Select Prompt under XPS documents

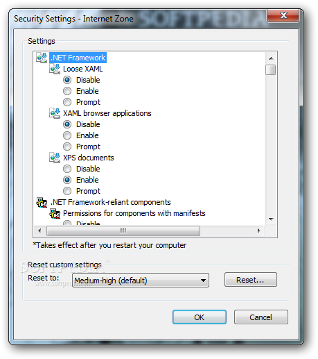click(67, 191)
